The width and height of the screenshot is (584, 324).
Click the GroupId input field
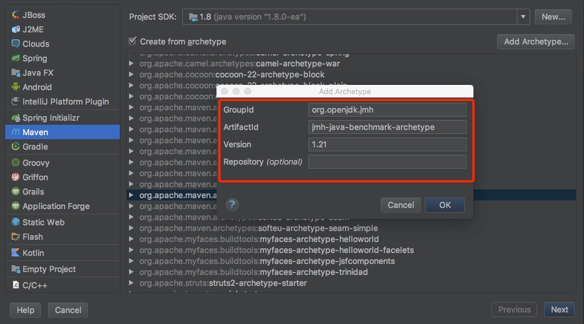pyautogui.click(x=387, y=110)
